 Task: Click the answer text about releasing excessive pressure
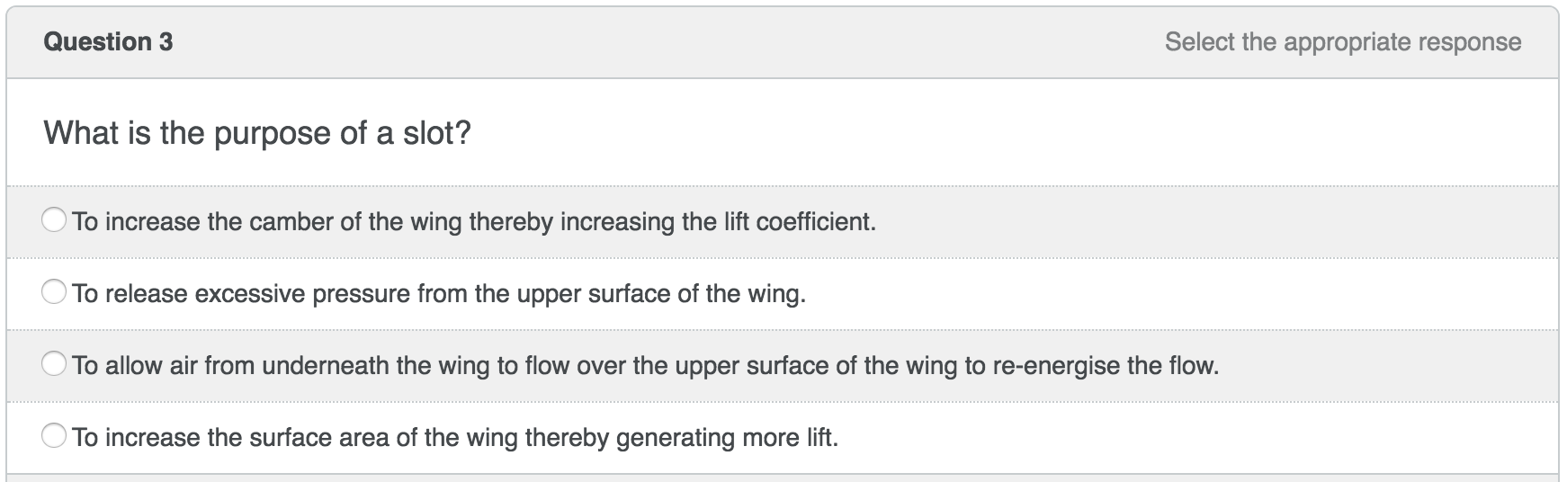click(439, 294)
